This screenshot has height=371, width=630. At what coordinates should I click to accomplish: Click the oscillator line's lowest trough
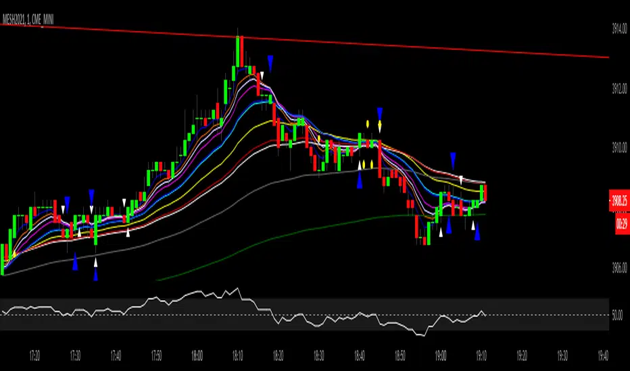(422, 335)
